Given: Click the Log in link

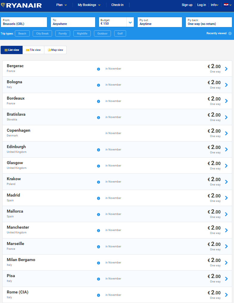Looking at the screenshot, I should tap(202, 5).
